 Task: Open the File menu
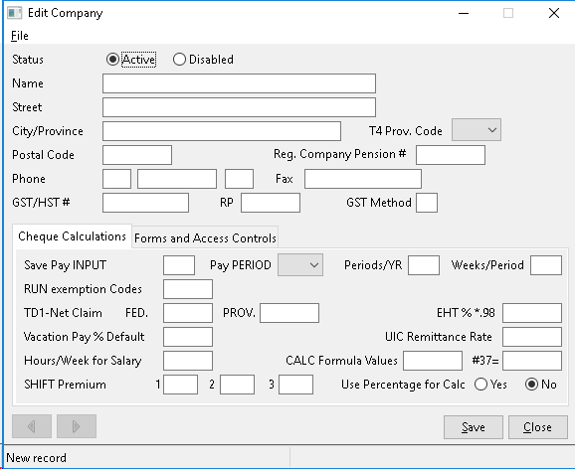(x=20, y=36)
